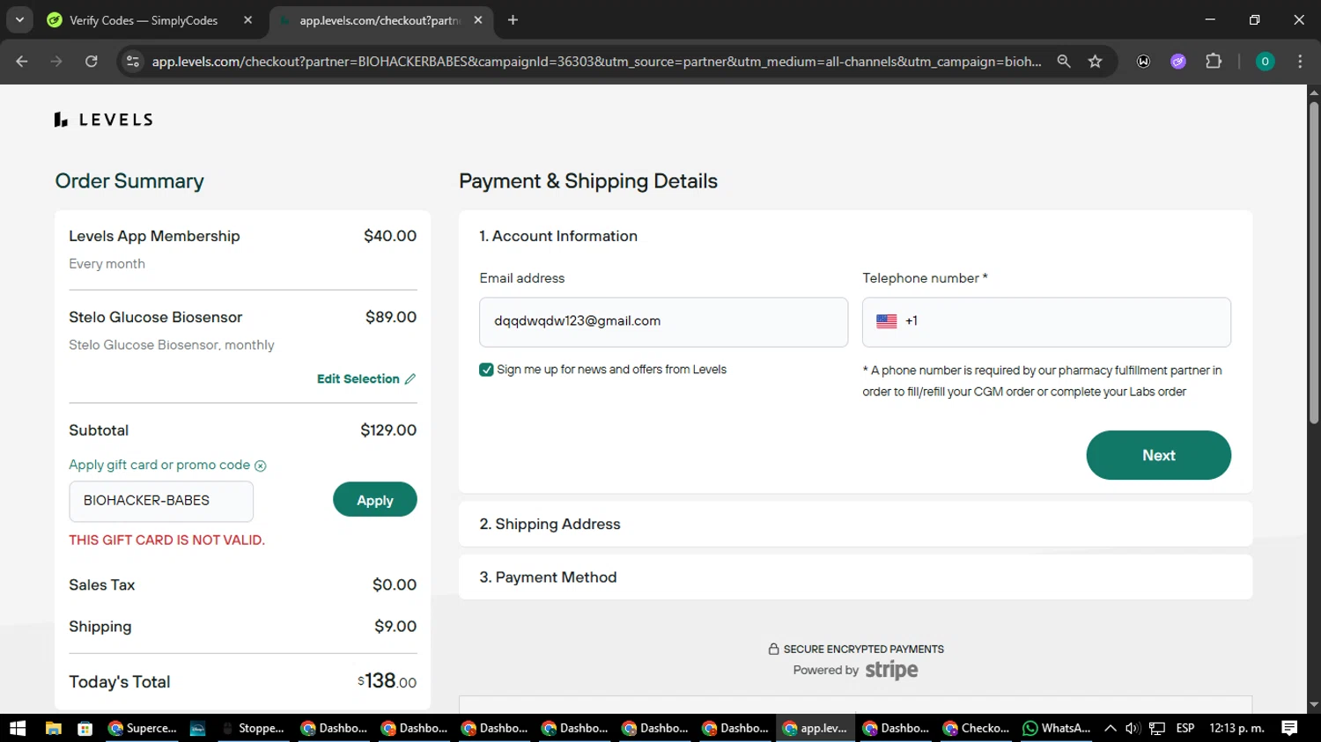
Task: Switch to Superce... Chrome window in taskbar
Action: pyautogui.click(x=142, y=728)
